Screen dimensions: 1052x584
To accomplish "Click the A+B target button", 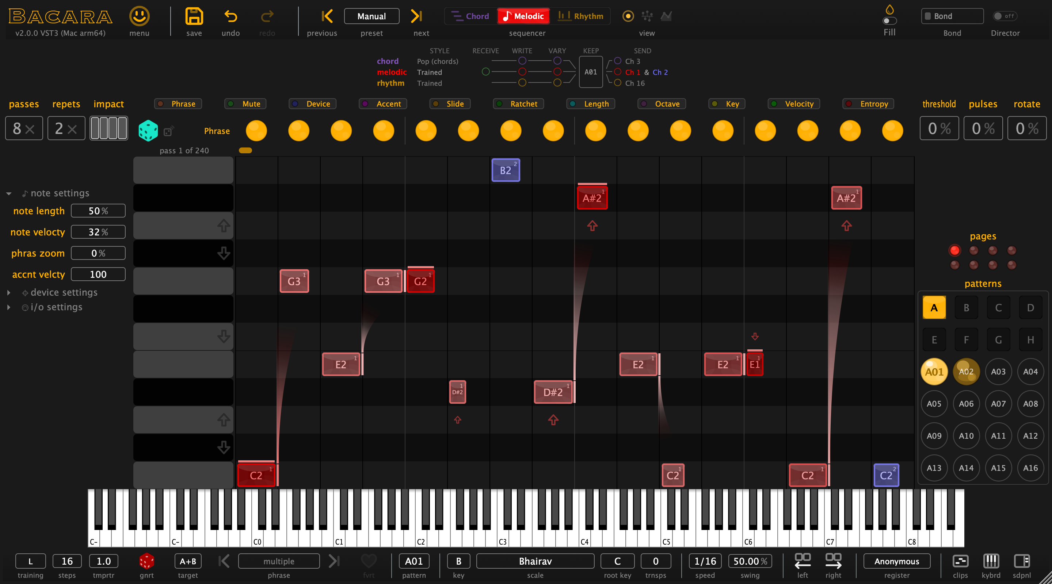I will (x=188, y=561).
